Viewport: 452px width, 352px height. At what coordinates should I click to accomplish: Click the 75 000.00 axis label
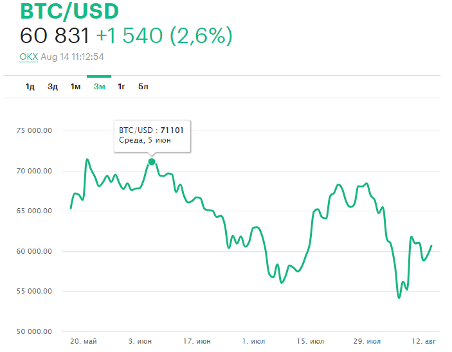pos(34,130)
